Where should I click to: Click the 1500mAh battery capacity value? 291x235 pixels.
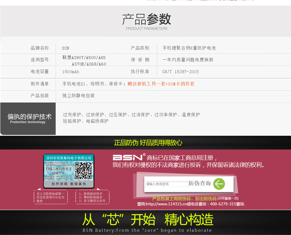[x=71, y=72]
